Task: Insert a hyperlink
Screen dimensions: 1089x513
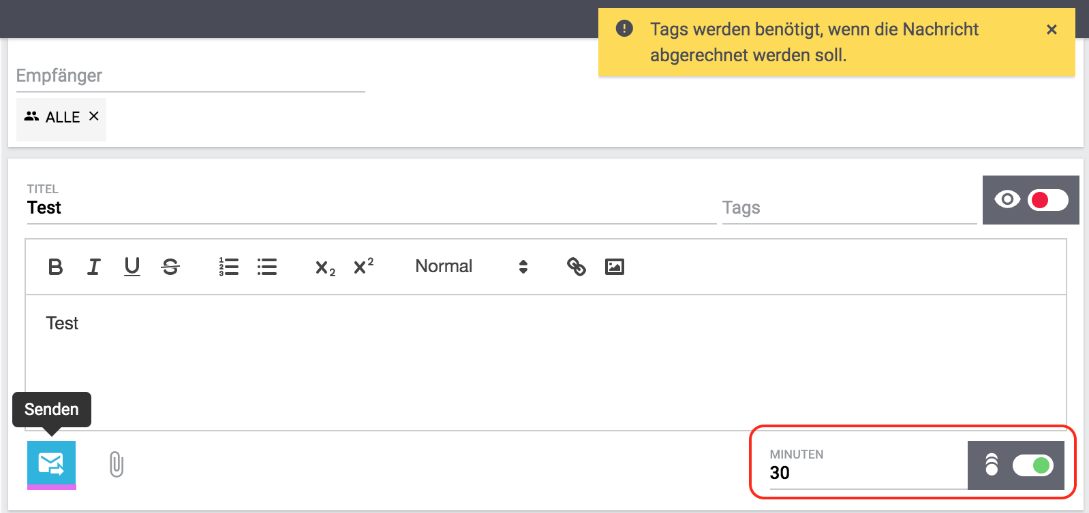Action: [577, 267]
